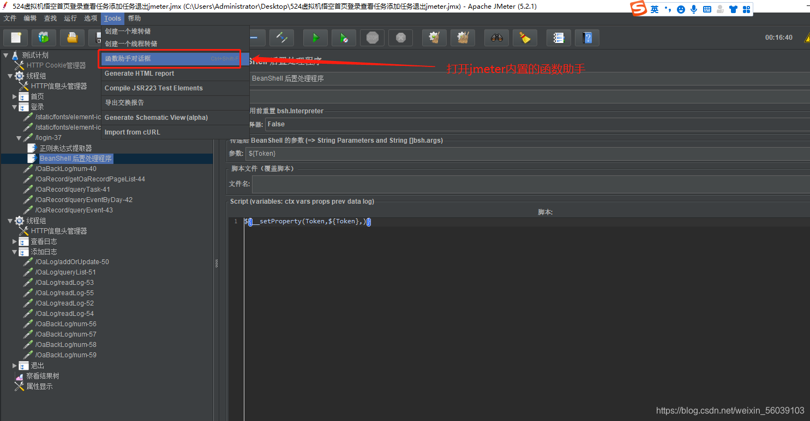Click the Toggle enable/disable toolbar icon
Image resolution: width=810 pixels, height=421 pixels.
click(x=281, y=38)
